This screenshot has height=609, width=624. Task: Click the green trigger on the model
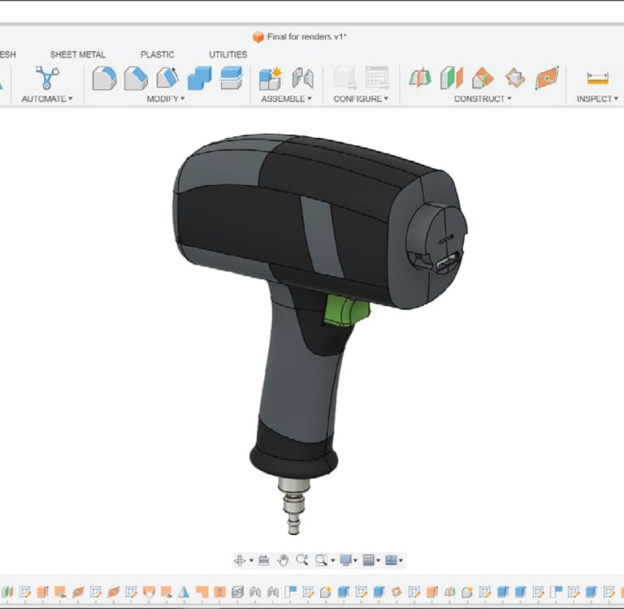coord(345,311)
